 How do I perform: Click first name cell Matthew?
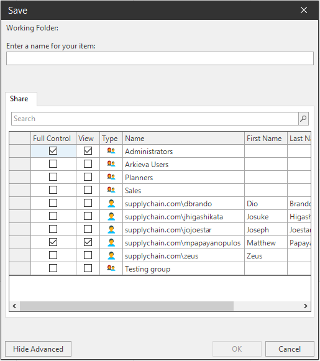click(x=266, y=242)
